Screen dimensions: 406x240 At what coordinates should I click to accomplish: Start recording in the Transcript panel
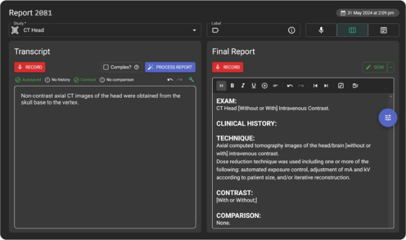tap(30, 67)
